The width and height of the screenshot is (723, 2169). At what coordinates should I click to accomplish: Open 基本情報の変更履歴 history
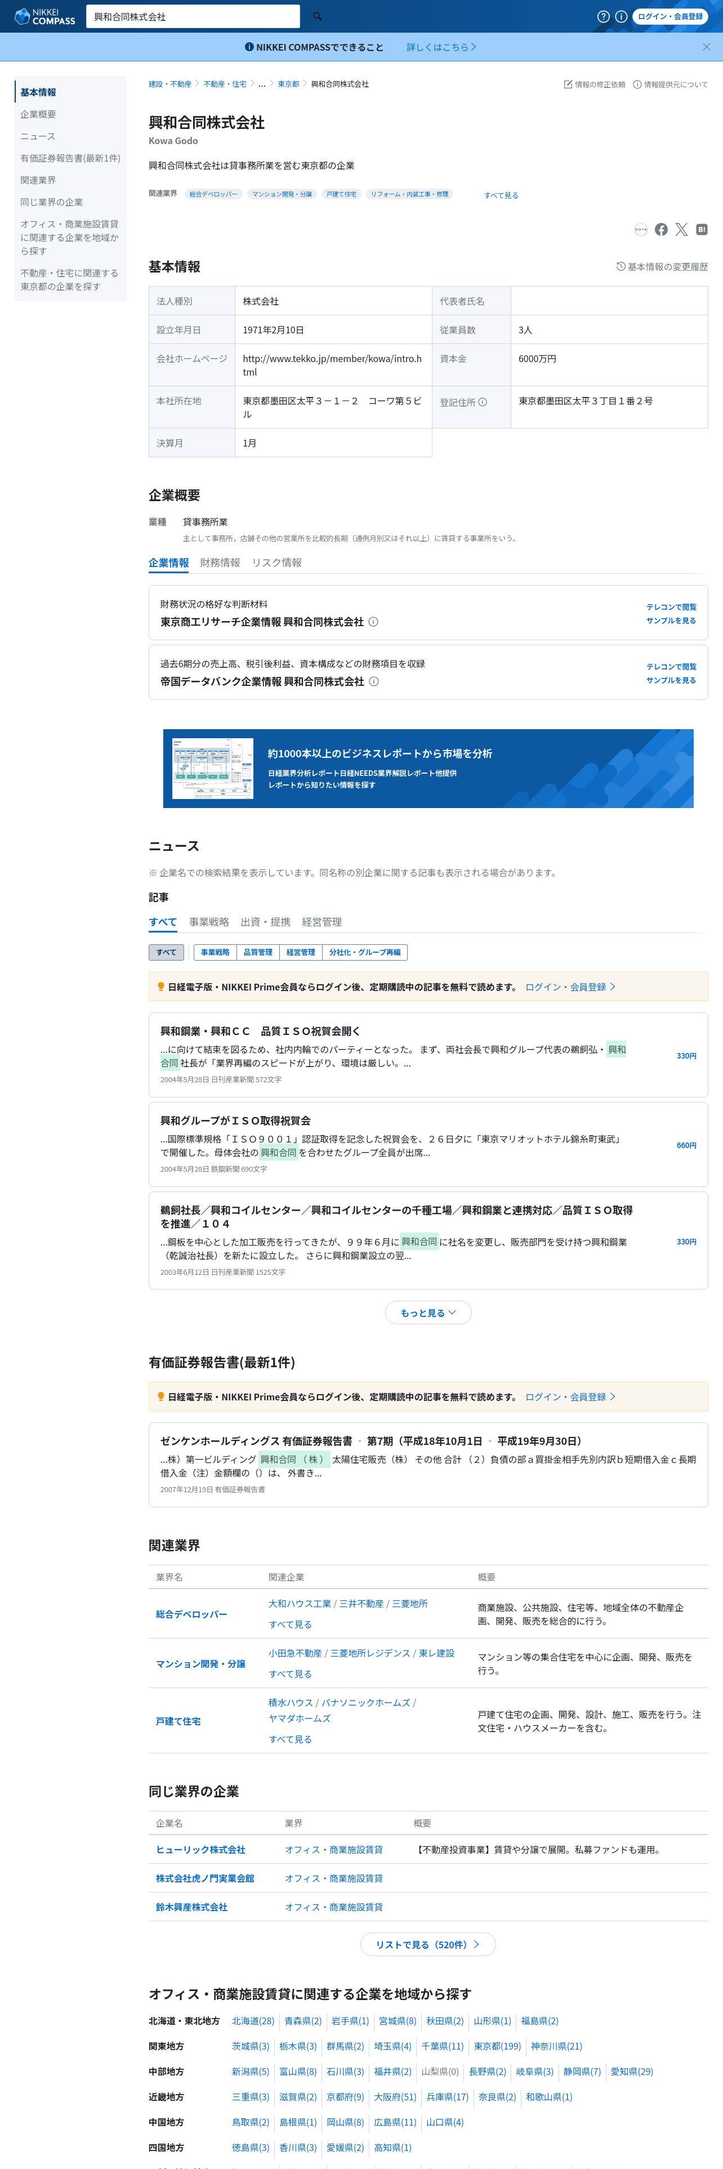pyautogui.click(x=662, y=267)
